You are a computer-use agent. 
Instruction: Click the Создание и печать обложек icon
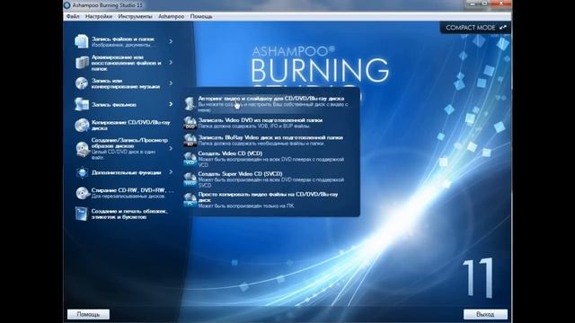coord(81,214)
